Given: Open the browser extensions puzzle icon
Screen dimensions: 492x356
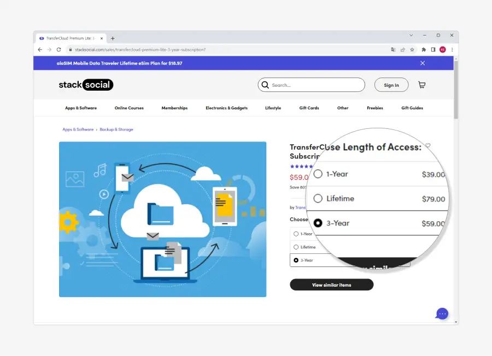Looking at the screenshot, I should click(424, 50).
